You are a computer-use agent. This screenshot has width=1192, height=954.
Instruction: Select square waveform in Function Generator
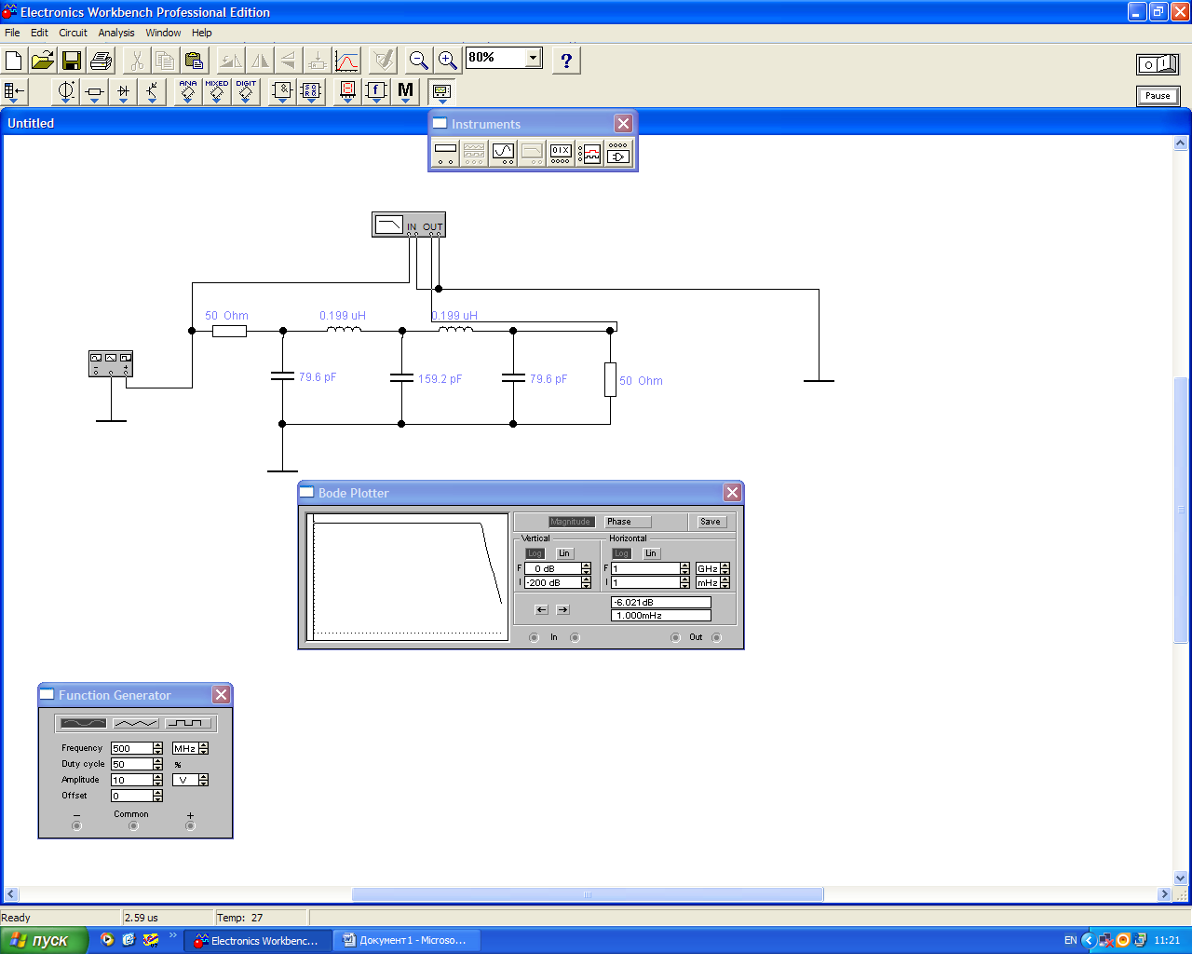click(x=189, y=723)
